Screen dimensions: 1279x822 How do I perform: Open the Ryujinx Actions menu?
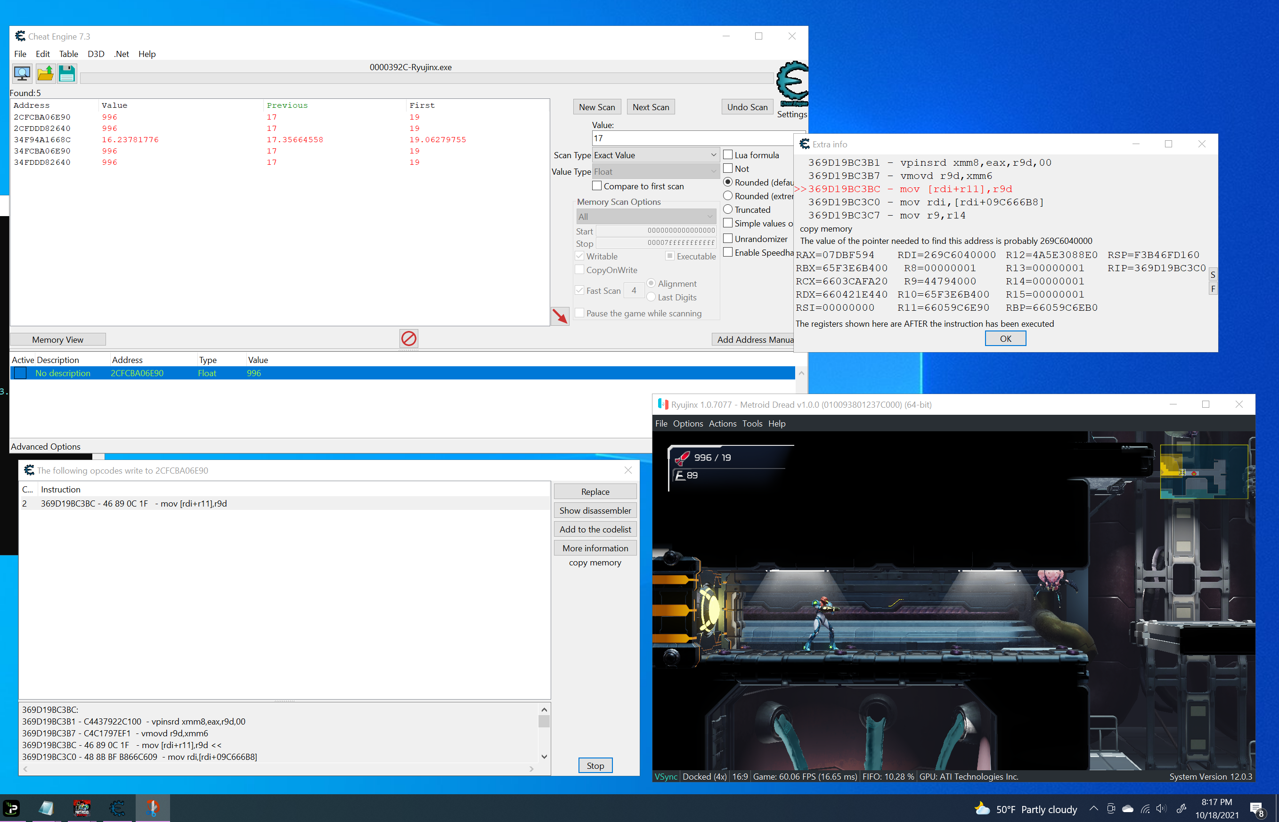[723, 423]
